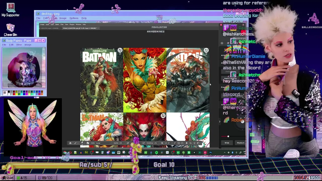
Task: Open Help menu in desktop.jpeg window
Action: coord(84,18)
